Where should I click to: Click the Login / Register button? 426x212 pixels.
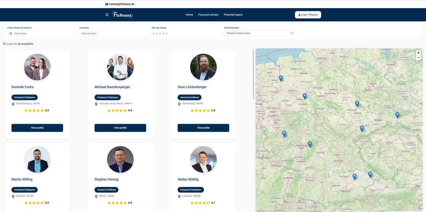pyautogui.click(x=308, y=15)
